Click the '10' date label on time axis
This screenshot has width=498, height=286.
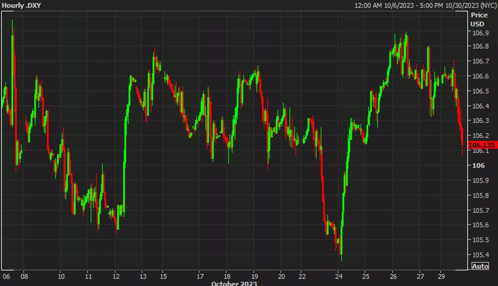pyautogui.click(x=61, y=276)
